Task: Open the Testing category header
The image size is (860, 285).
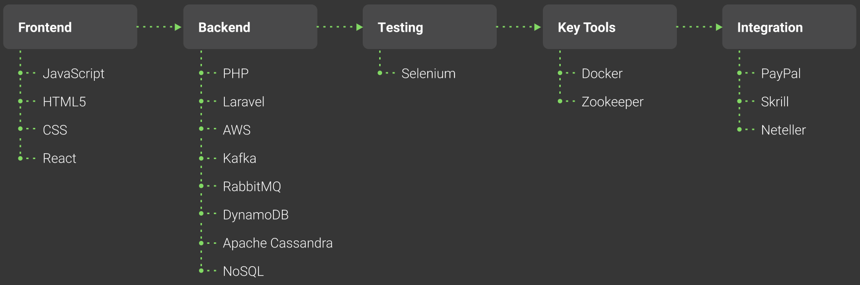Action: (x=430, y=27)
